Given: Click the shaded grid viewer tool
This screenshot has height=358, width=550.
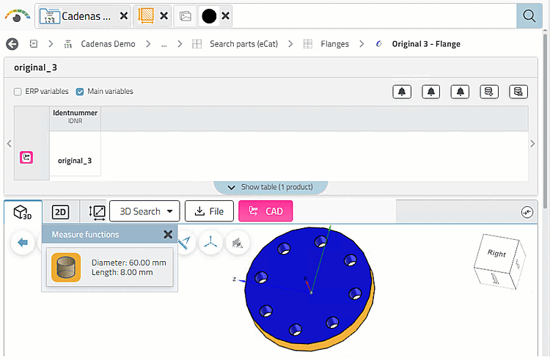Looking at the screenshot, I should [238, 243].
